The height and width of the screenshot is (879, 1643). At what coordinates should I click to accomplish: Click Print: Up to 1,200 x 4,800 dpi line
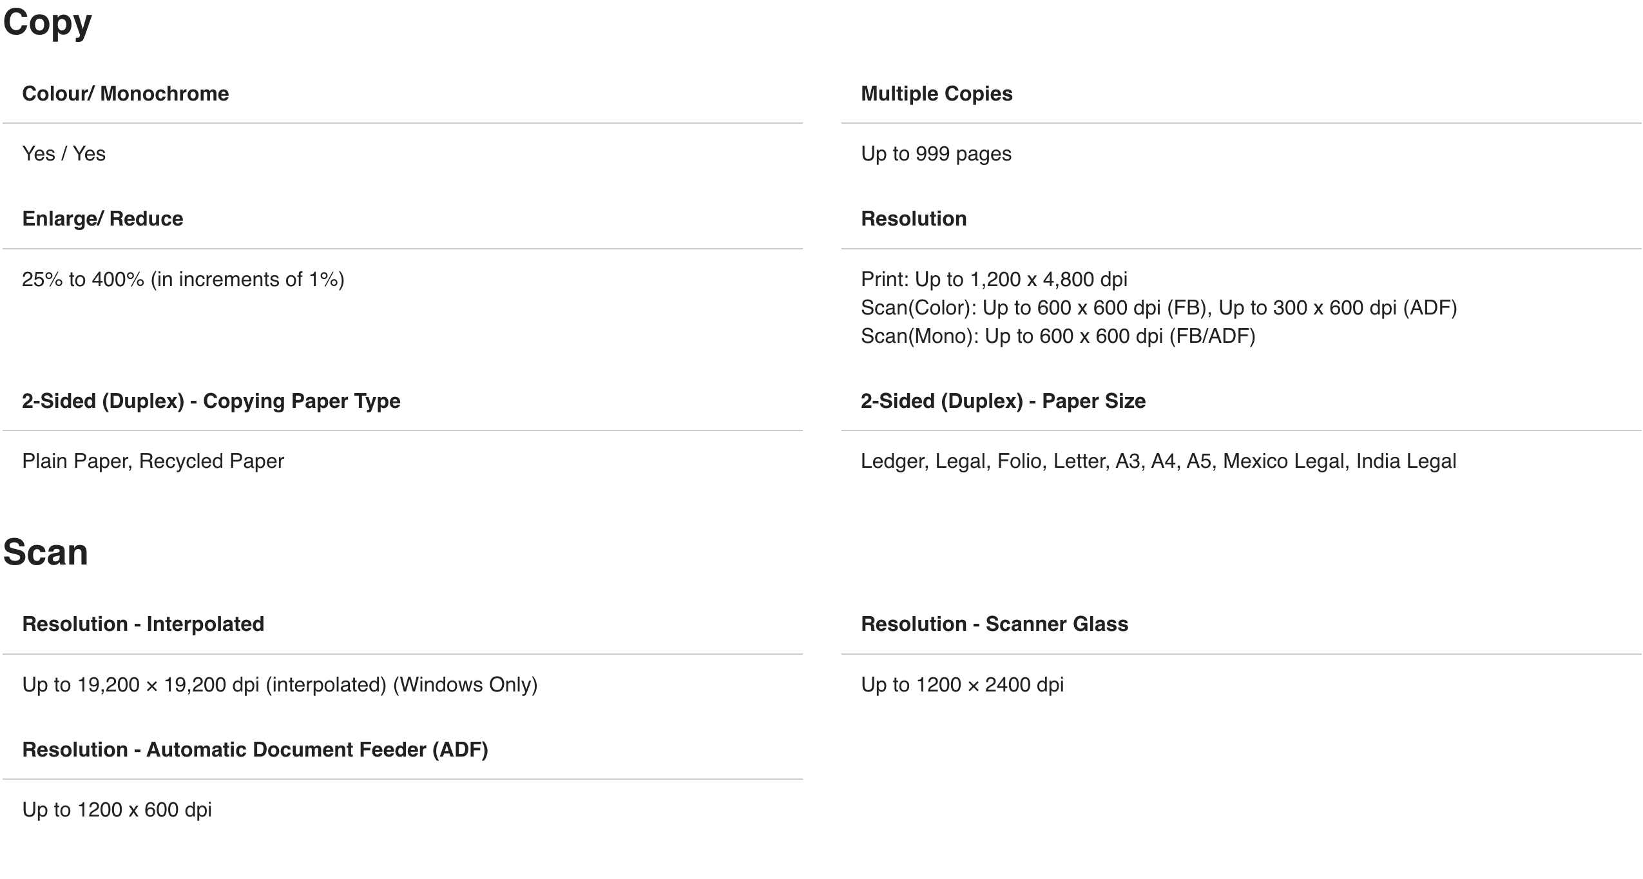click(x=994, y=279)
